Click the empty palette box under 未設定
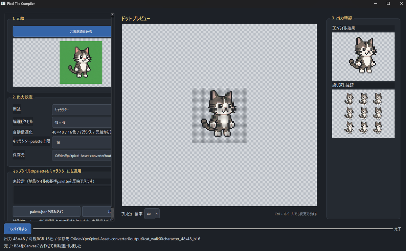Screen dimensions: 406x251 point(62,195)
